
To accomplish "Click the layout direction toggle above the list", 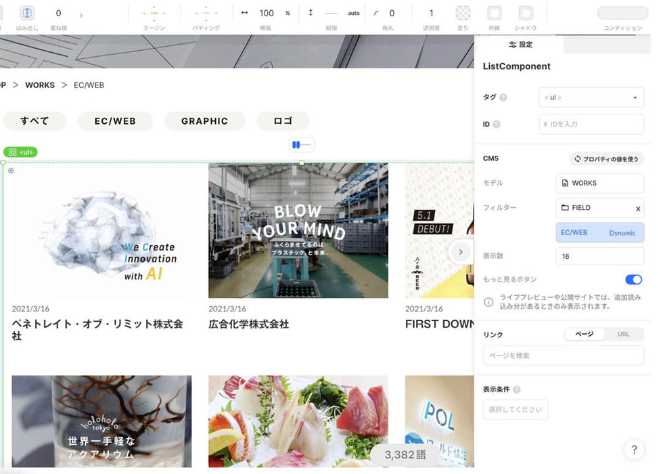I will pyautogui.click(x=302, y=145).
